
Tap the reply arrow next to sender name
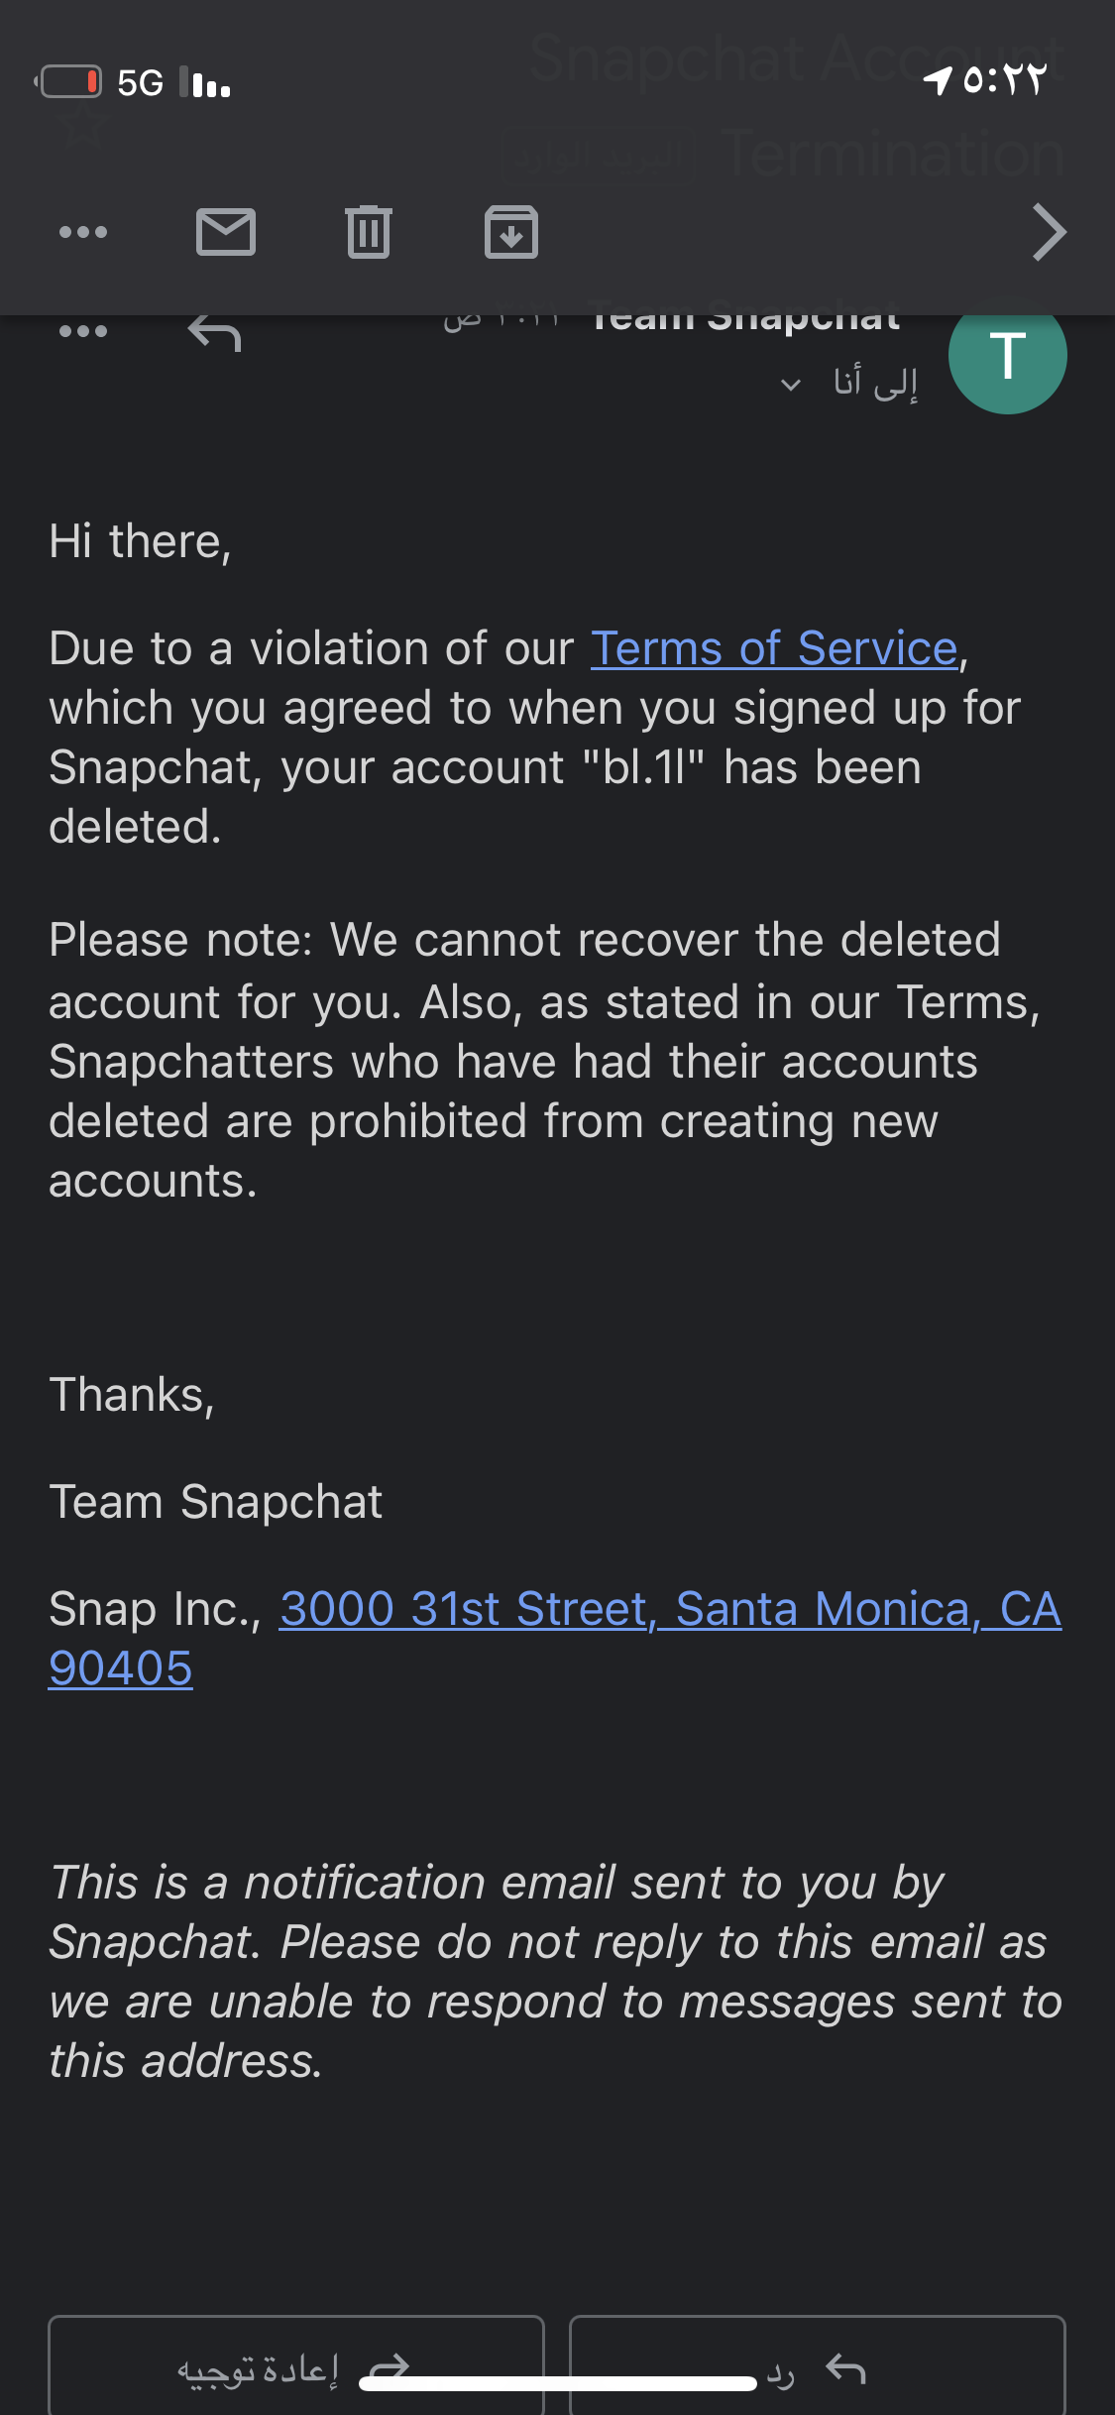pos(214,334)
